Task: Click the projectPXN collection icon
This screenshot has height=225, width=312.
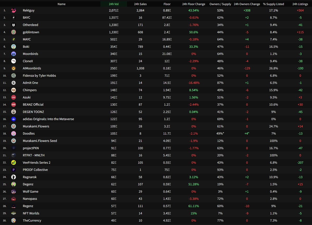Action: (x=14, y=148)
